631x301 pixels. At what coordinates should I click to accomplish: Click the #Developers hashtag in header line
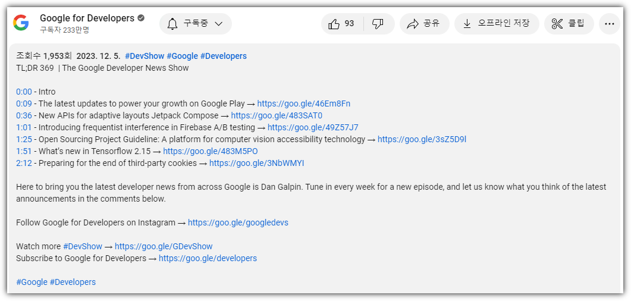click(x=224, y=56)
